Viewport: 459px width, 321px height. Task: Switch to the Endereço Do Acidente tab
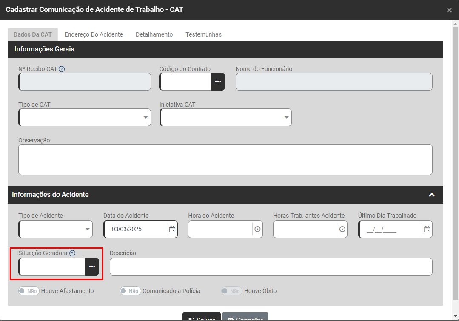pyautogui.click(x=94, y=34)
